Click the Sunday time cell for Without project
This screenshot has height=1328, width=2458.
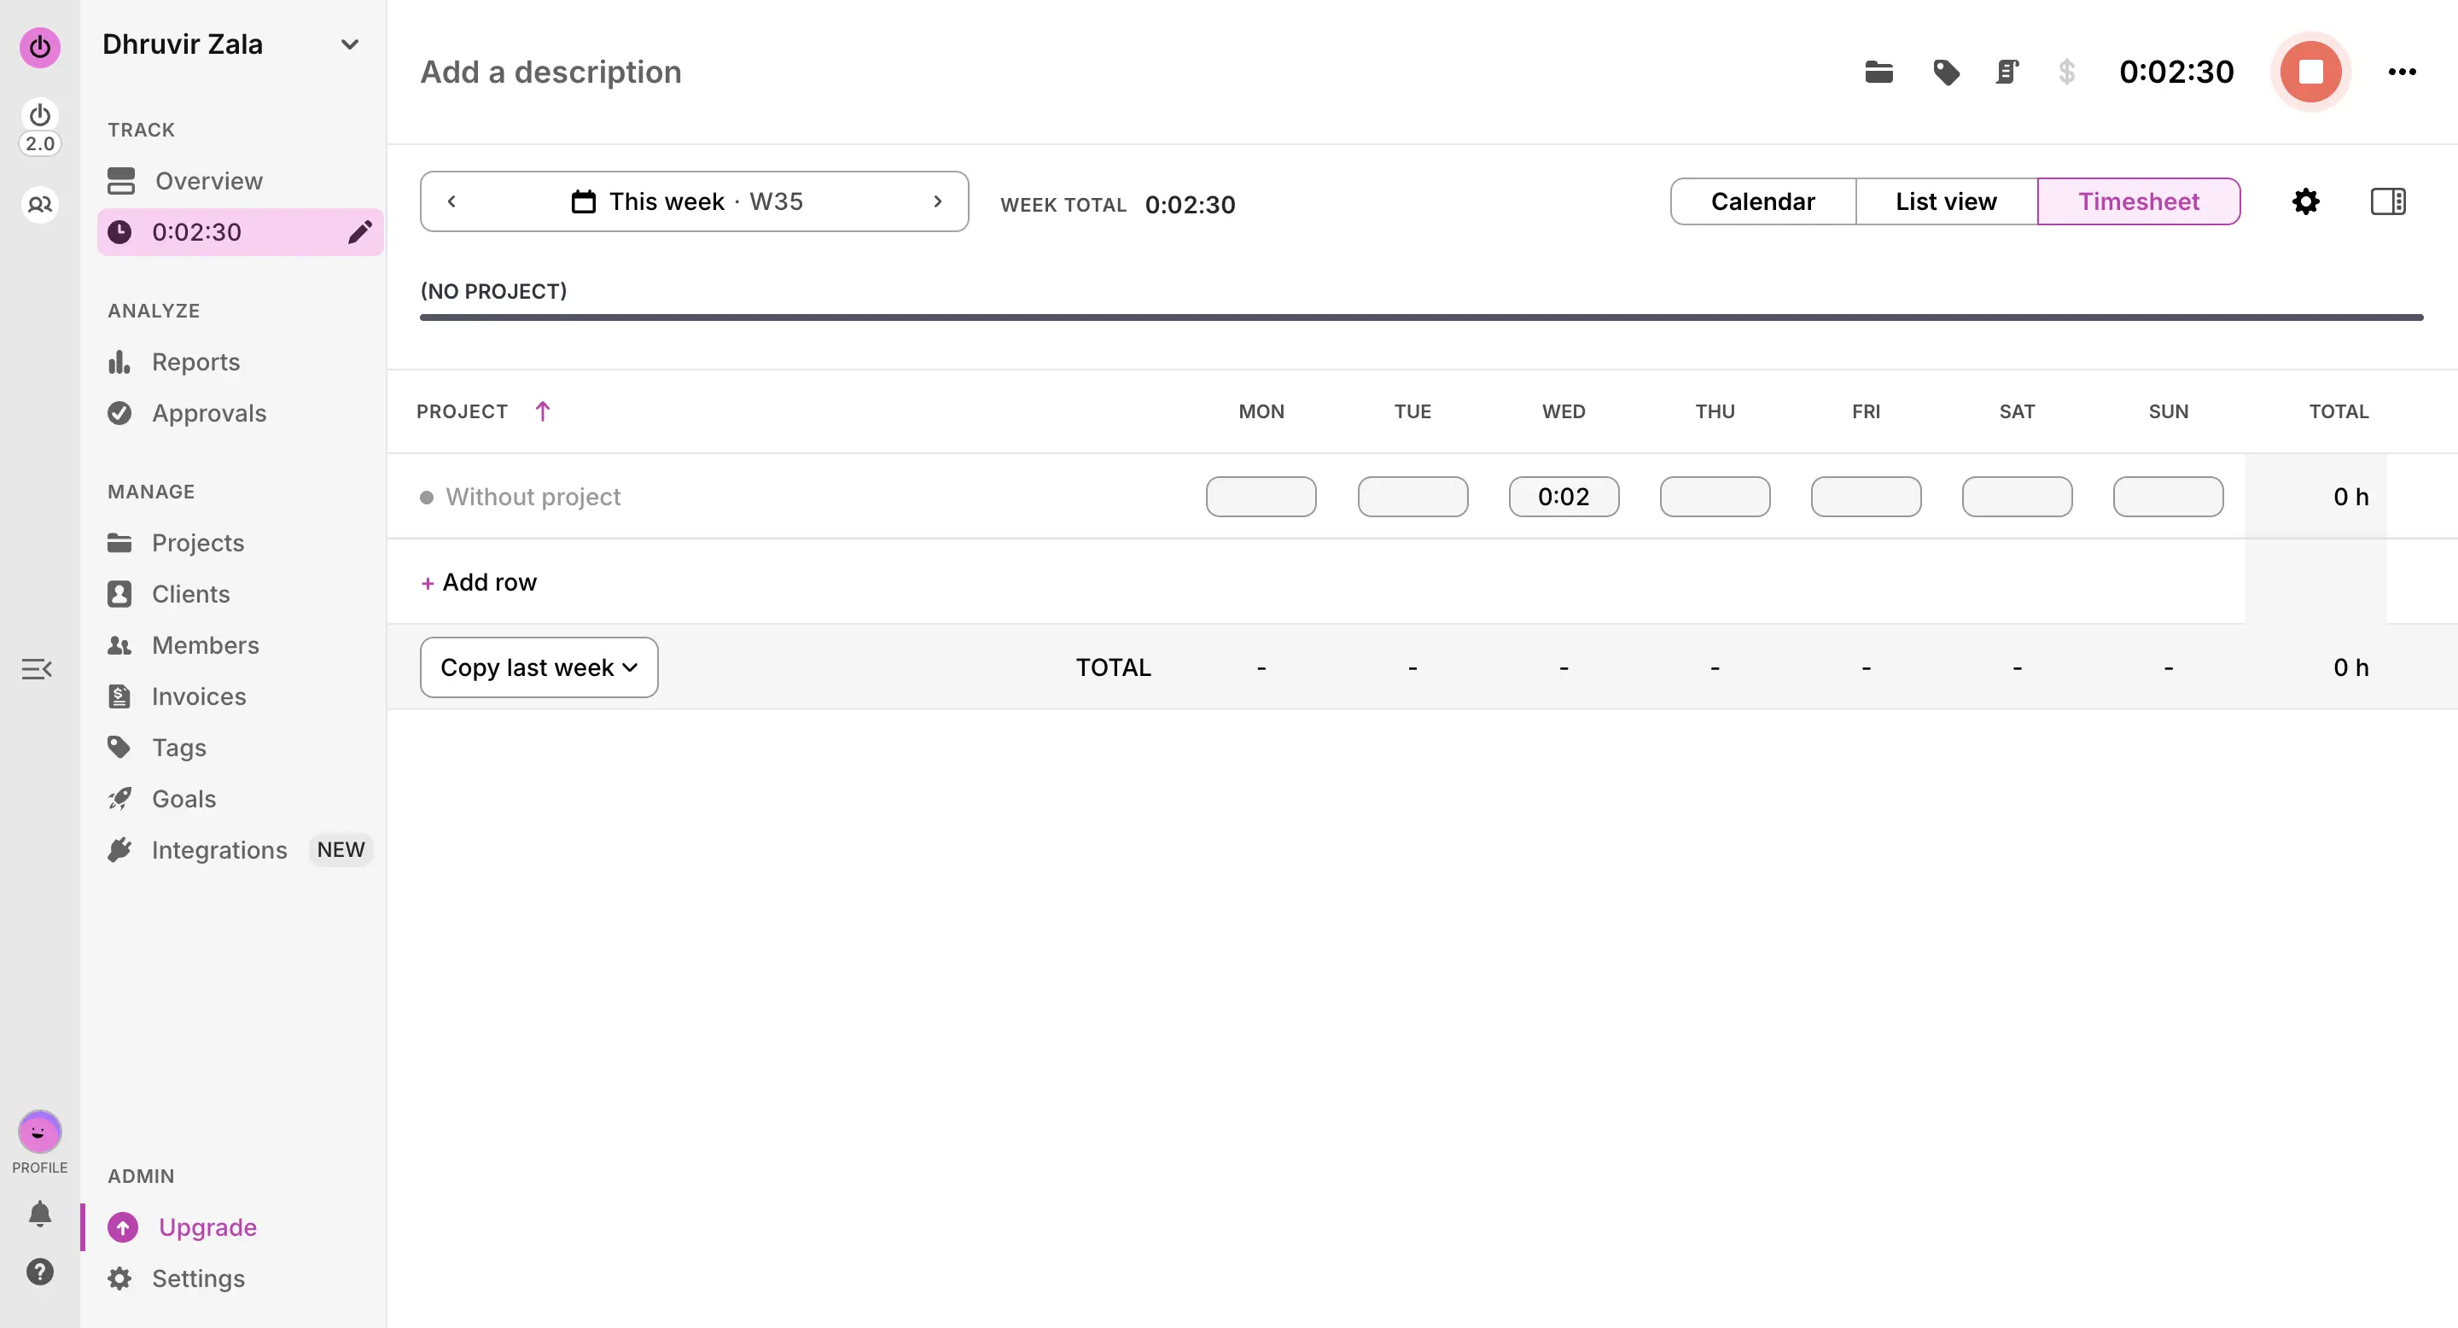point(2168,496)
